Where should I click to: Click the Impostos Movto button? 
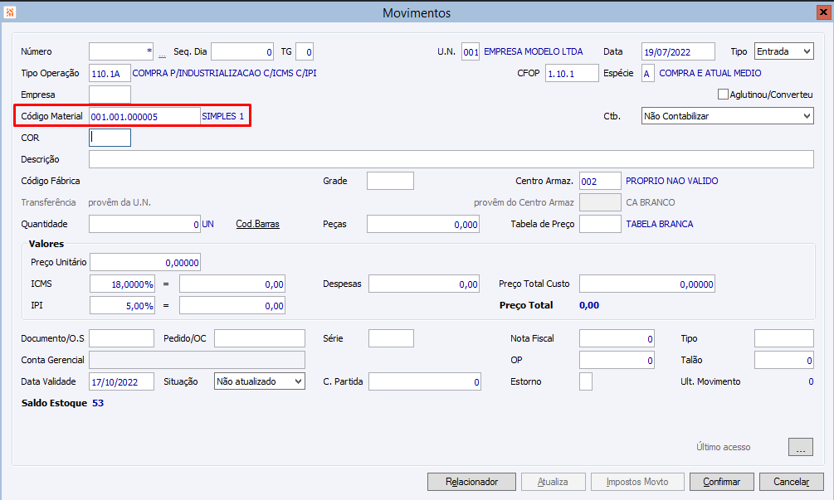tap(637, 482)
